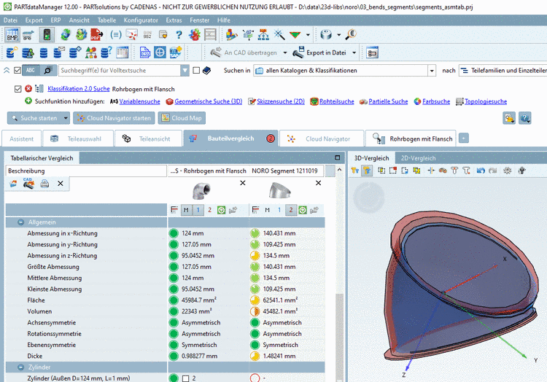
Task: Collapse the search panel with double chevron
Action: pos(7,71)
